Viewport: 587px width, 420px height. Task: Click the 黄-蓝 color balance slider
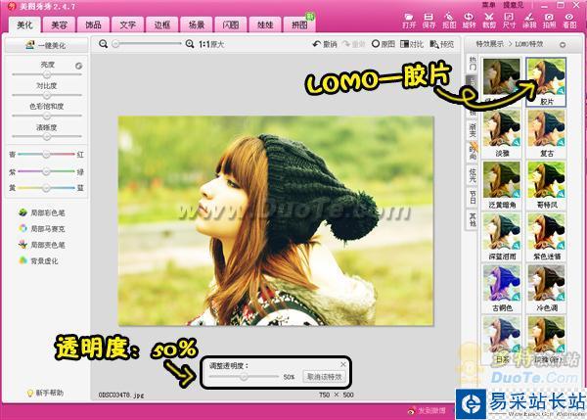click(46, 188)
